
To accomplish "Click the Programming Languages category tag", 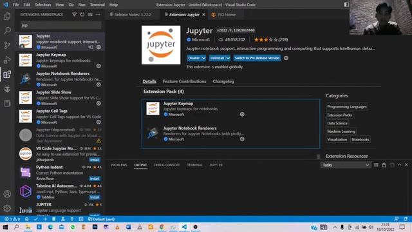I will pyautogui.click(x=346, y=106).
